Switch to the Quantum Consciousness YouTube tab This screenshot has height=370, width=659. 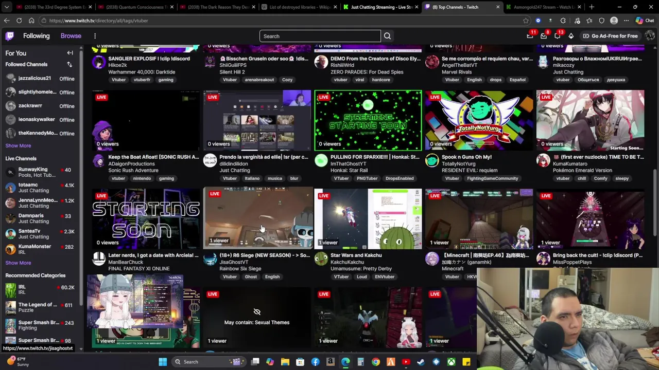135,7
